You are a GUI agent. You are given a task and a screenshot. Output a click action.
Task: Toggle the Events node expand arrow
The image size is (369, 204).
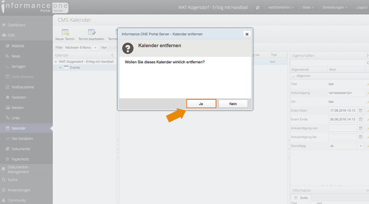pyautogui.click(x=61, y=68)
